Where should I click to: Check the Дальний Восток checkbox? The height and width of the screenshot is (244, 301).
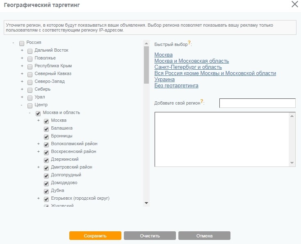click(x=30, y=50)
